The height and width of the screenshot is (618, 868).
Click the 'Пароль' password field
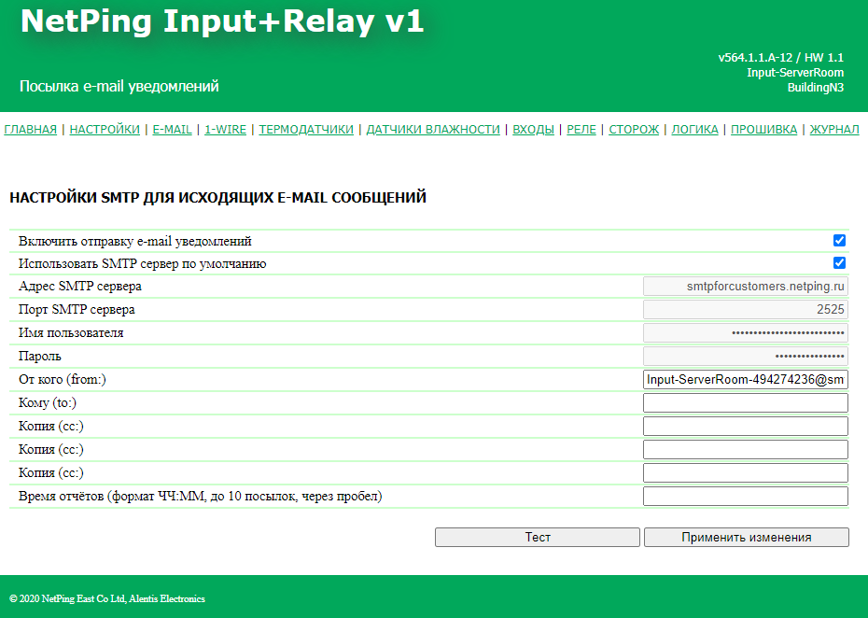coord(745,356)
